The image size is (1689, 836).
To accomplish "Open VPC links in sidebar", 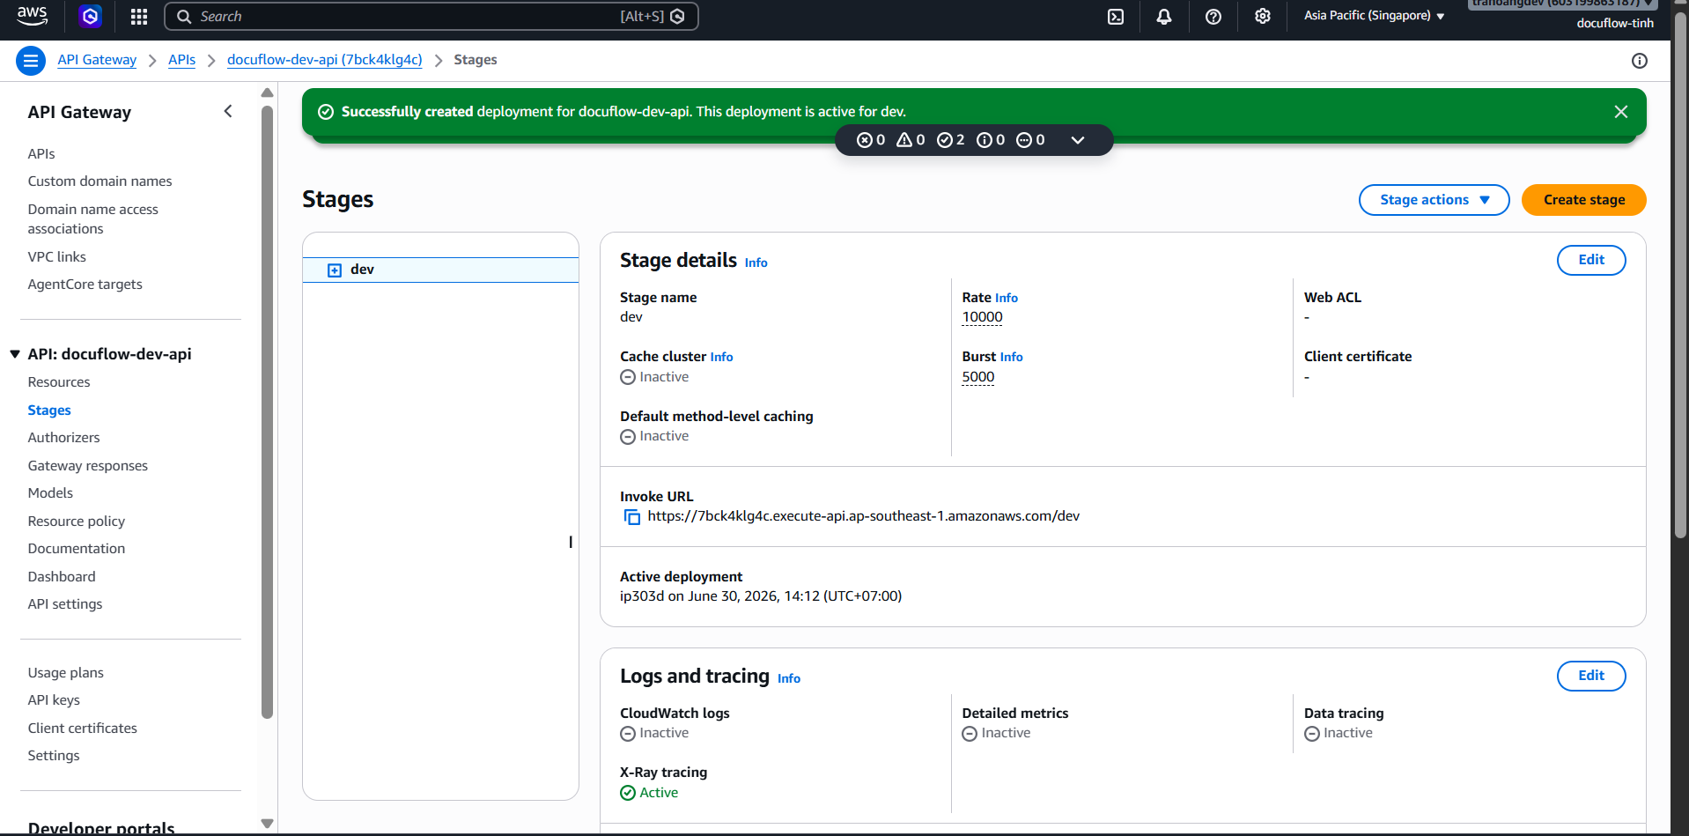I will click(56, 257).
